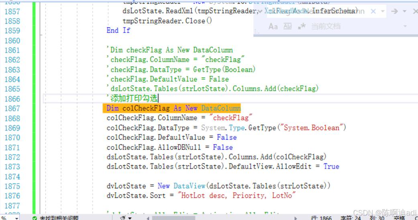Click line number 1870
Viewport: 418px width, 220px height.
pos(12,138)
